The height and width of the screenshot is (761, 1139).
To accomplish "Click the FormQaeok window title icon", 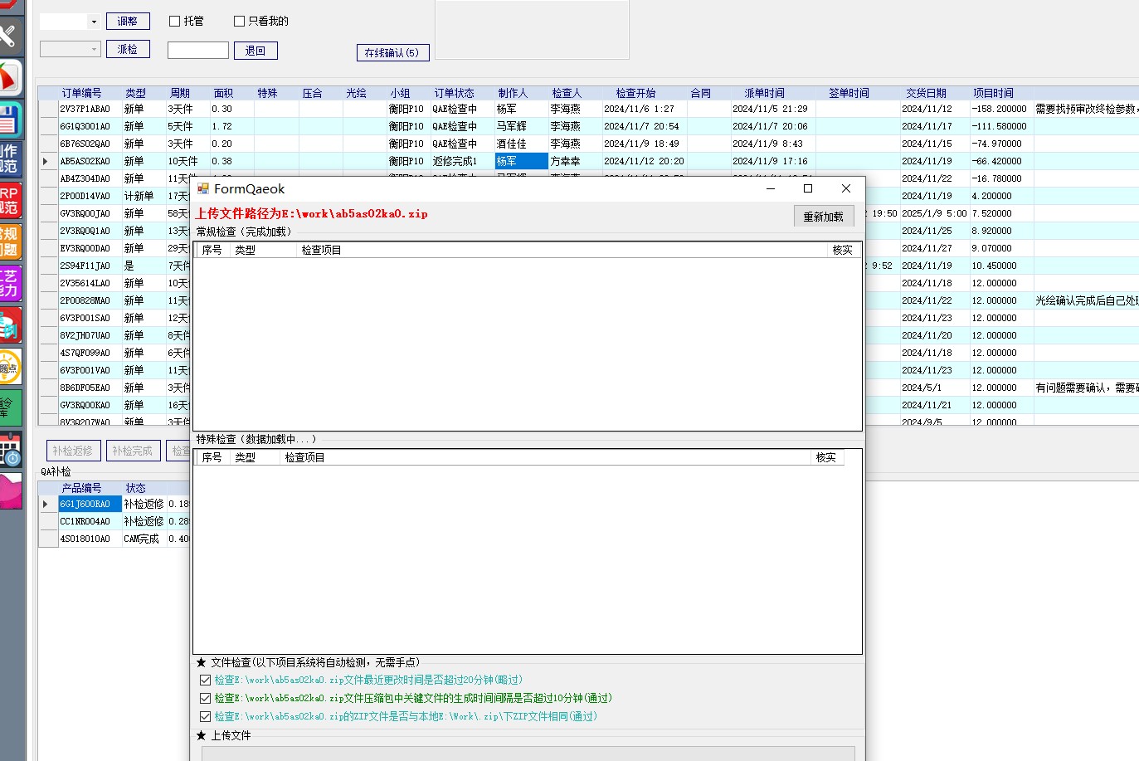I will click(x=203, y=188).
